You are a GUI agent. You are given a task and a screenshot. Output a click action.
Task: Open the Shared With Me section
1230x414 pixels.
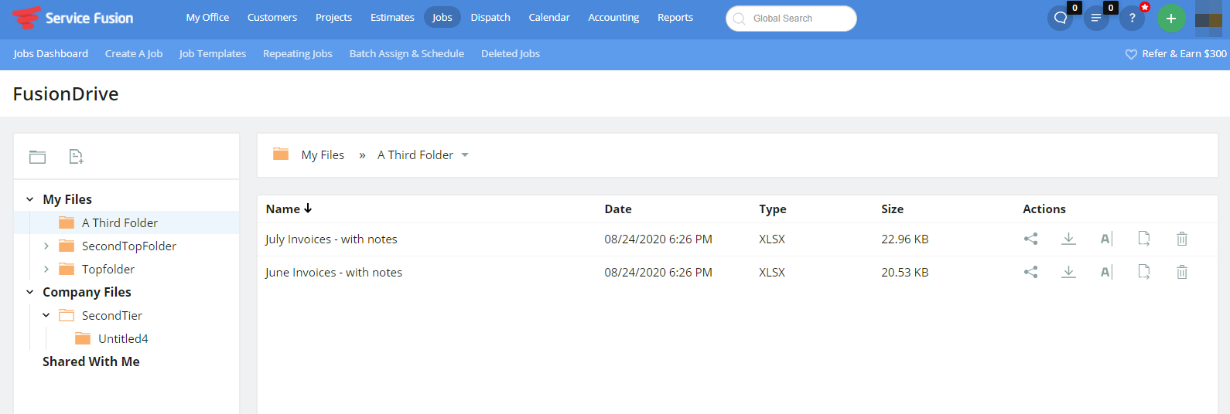point(91,361)
